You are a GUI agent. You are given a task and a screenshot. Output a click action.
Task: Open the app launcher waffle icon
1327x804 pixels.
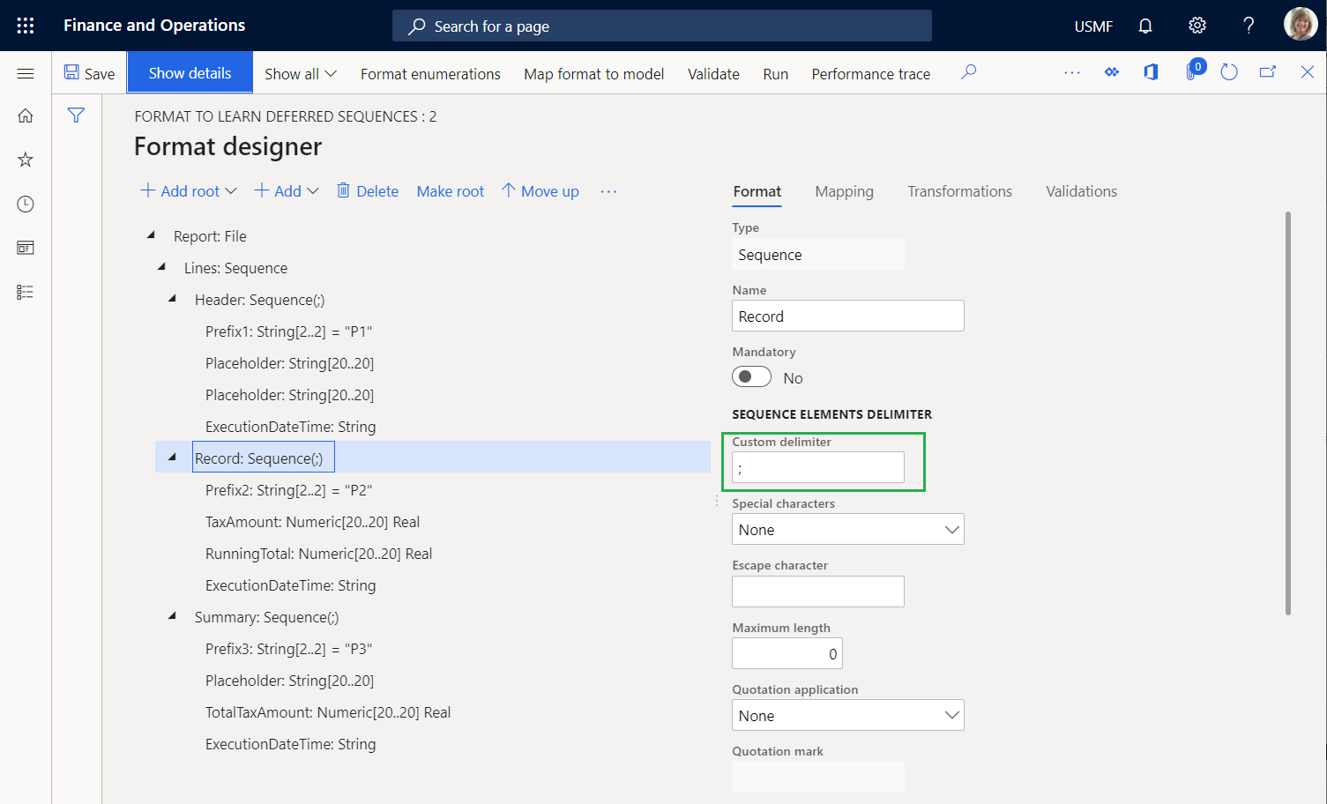(x=26, y=26)
